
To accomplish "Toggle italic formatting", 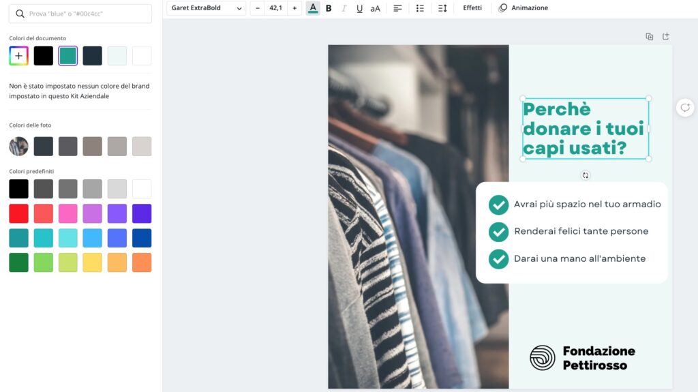I will (x=344, y=8).
